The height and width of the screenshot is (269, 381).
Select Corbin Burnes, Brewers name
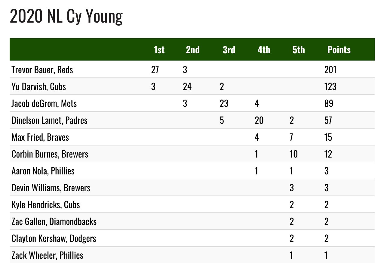(x=50, y=154)
